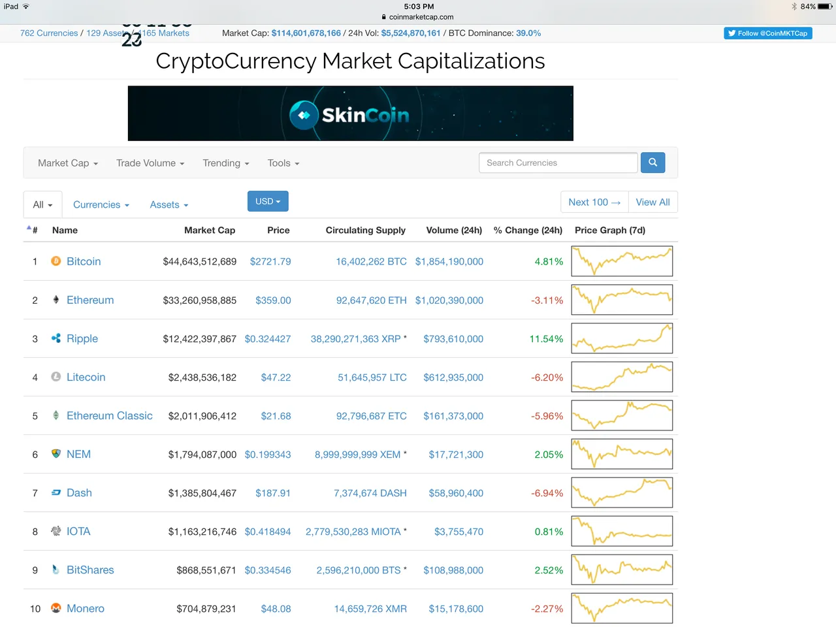Expand the Tools dropdown
This screenshot has height=627, width=836.
(283, 163)
